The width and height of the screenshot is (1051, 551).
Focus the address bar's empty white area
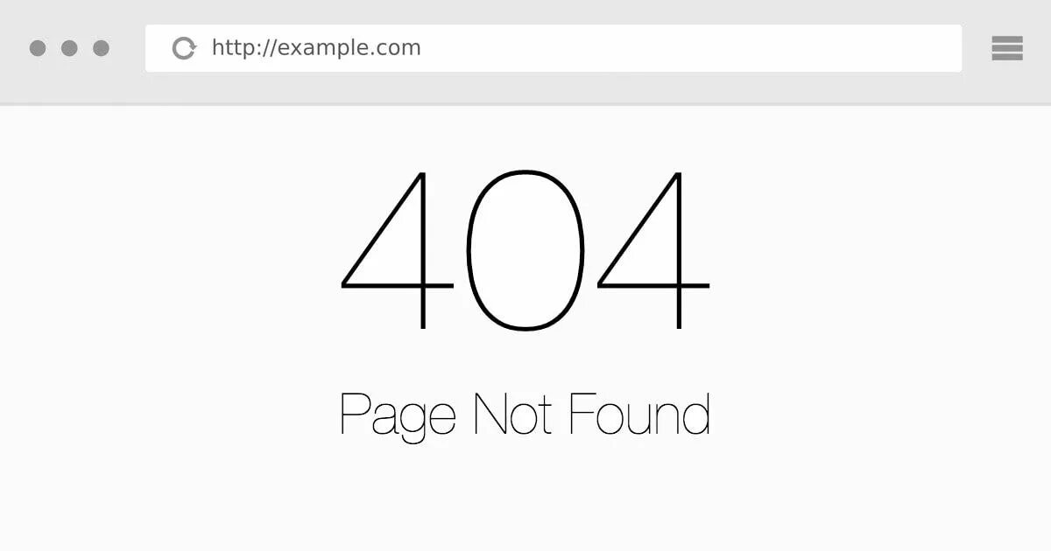[x=692, y=48]
